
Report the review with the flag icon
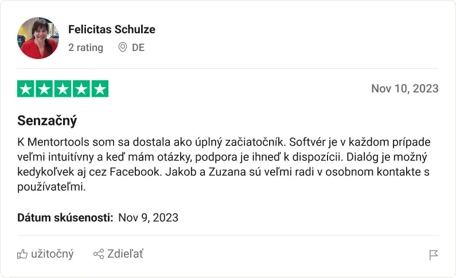coord(434,255)
